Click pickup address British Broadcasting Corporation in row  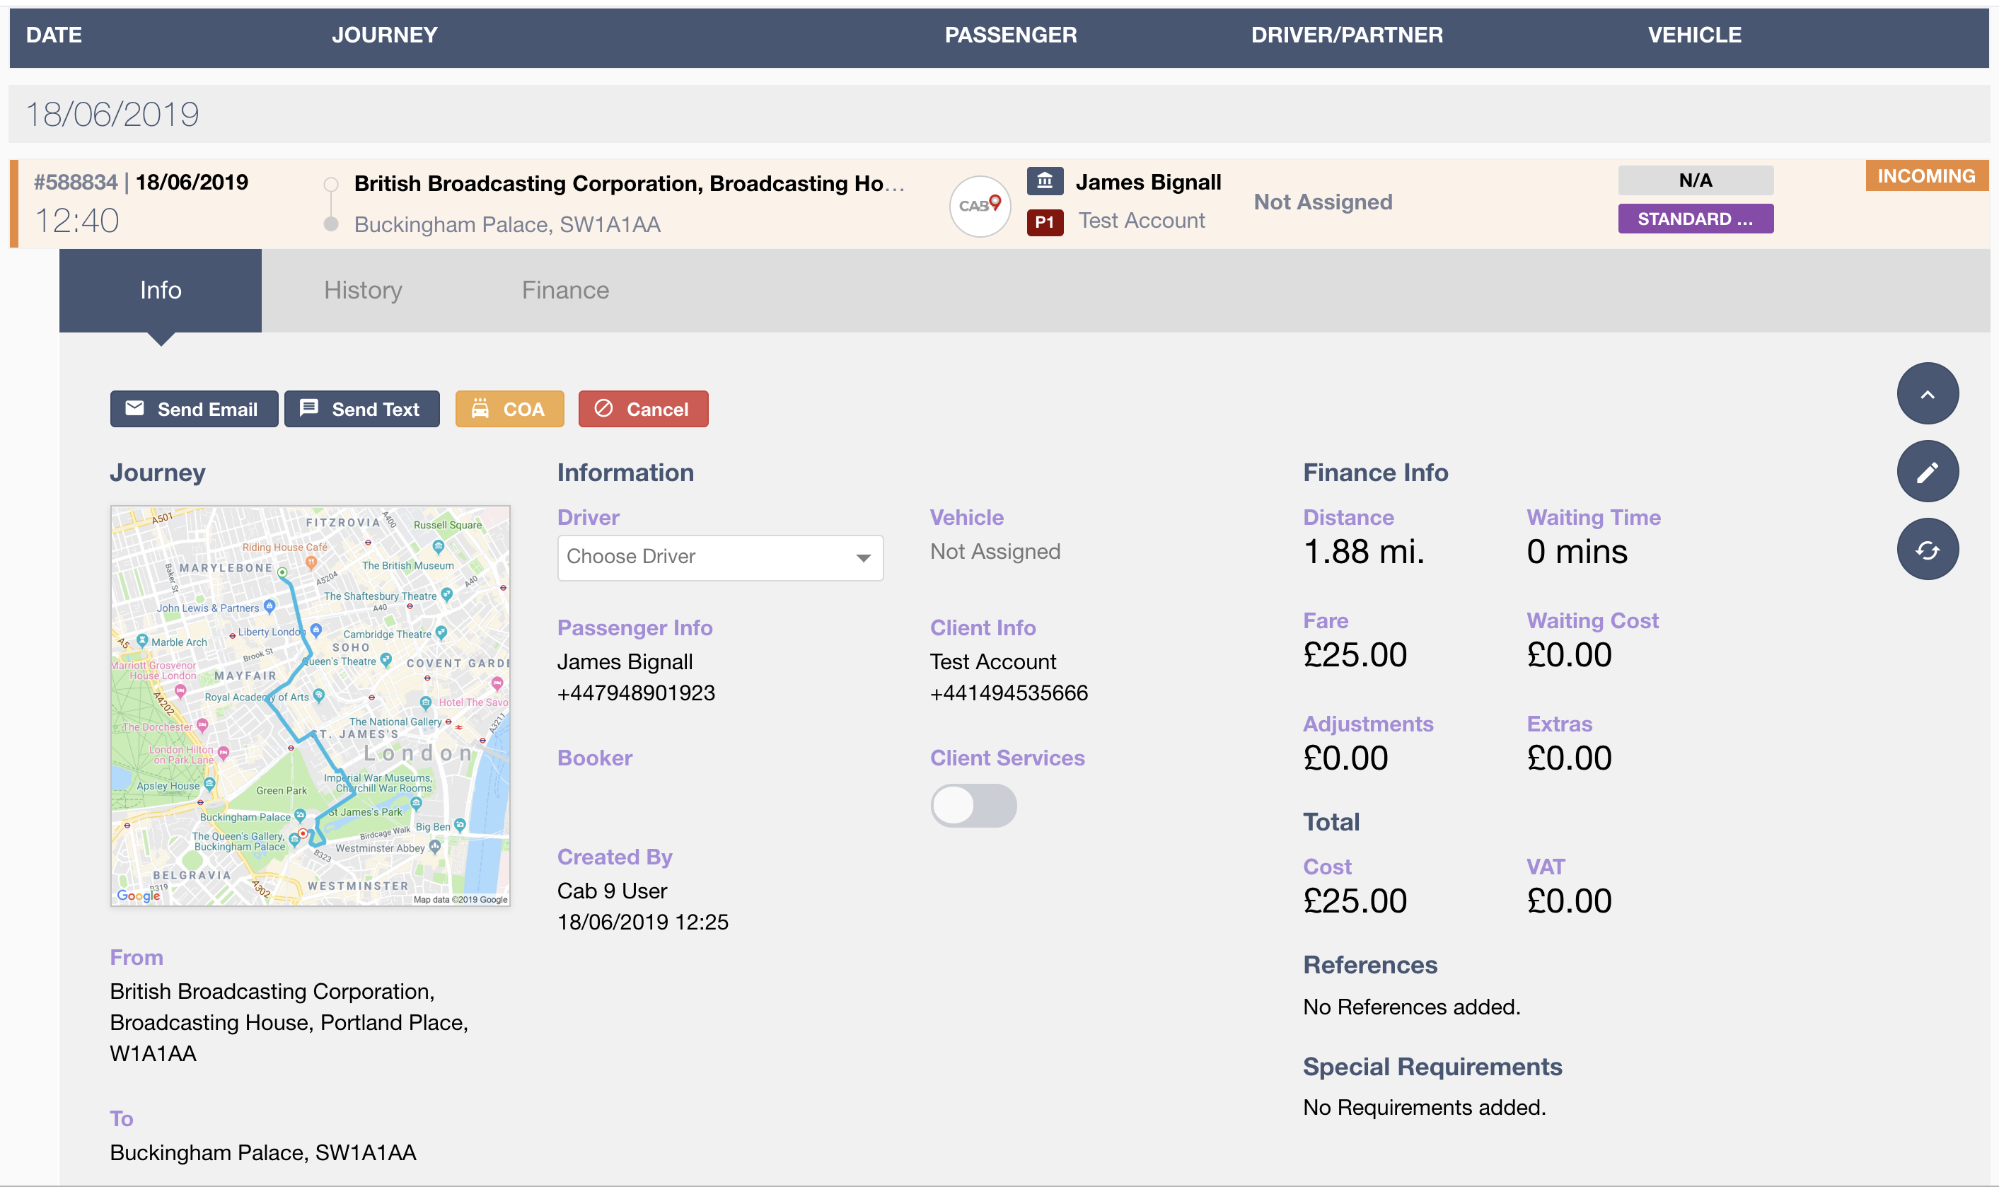click(628, 183)
